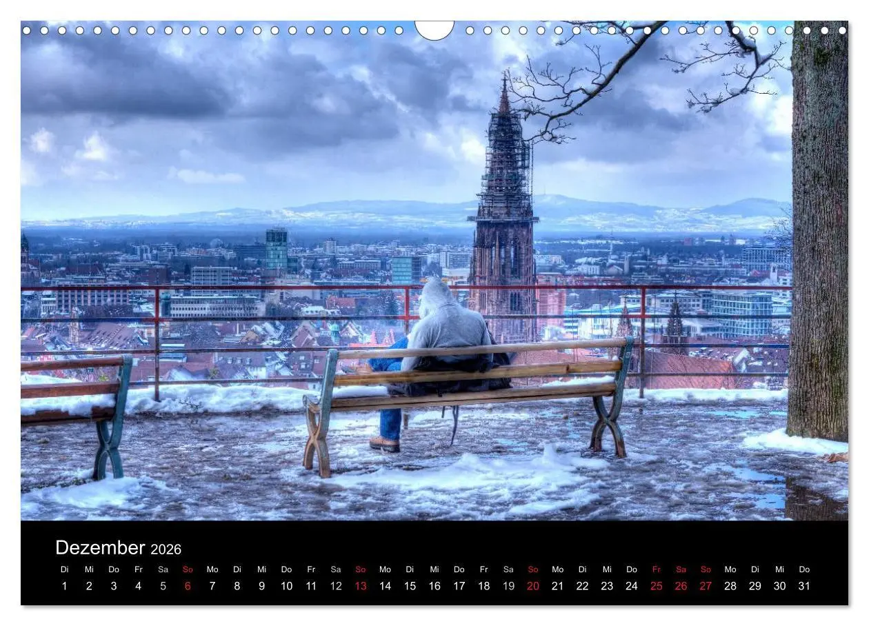Select date 21 in the calendar strip
Viewport: 869px width, 626px height.
[557, 586]
